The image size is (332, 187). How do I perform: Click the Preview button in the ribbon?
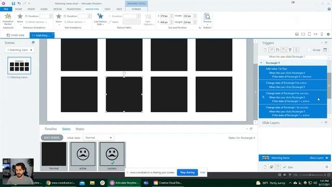coord(207,18)
